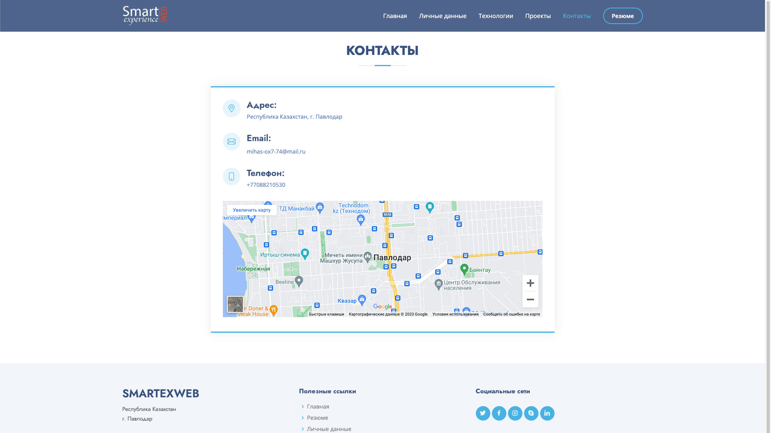The height and width of the screenshot is (433, 771).
Task: Click Увеличить карту button on map
Action: [x=251, y=210]
